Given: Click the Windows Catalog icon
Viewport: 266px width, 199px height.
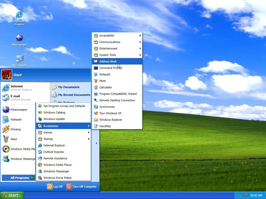Looking at the screenshot, I should 40,112.
